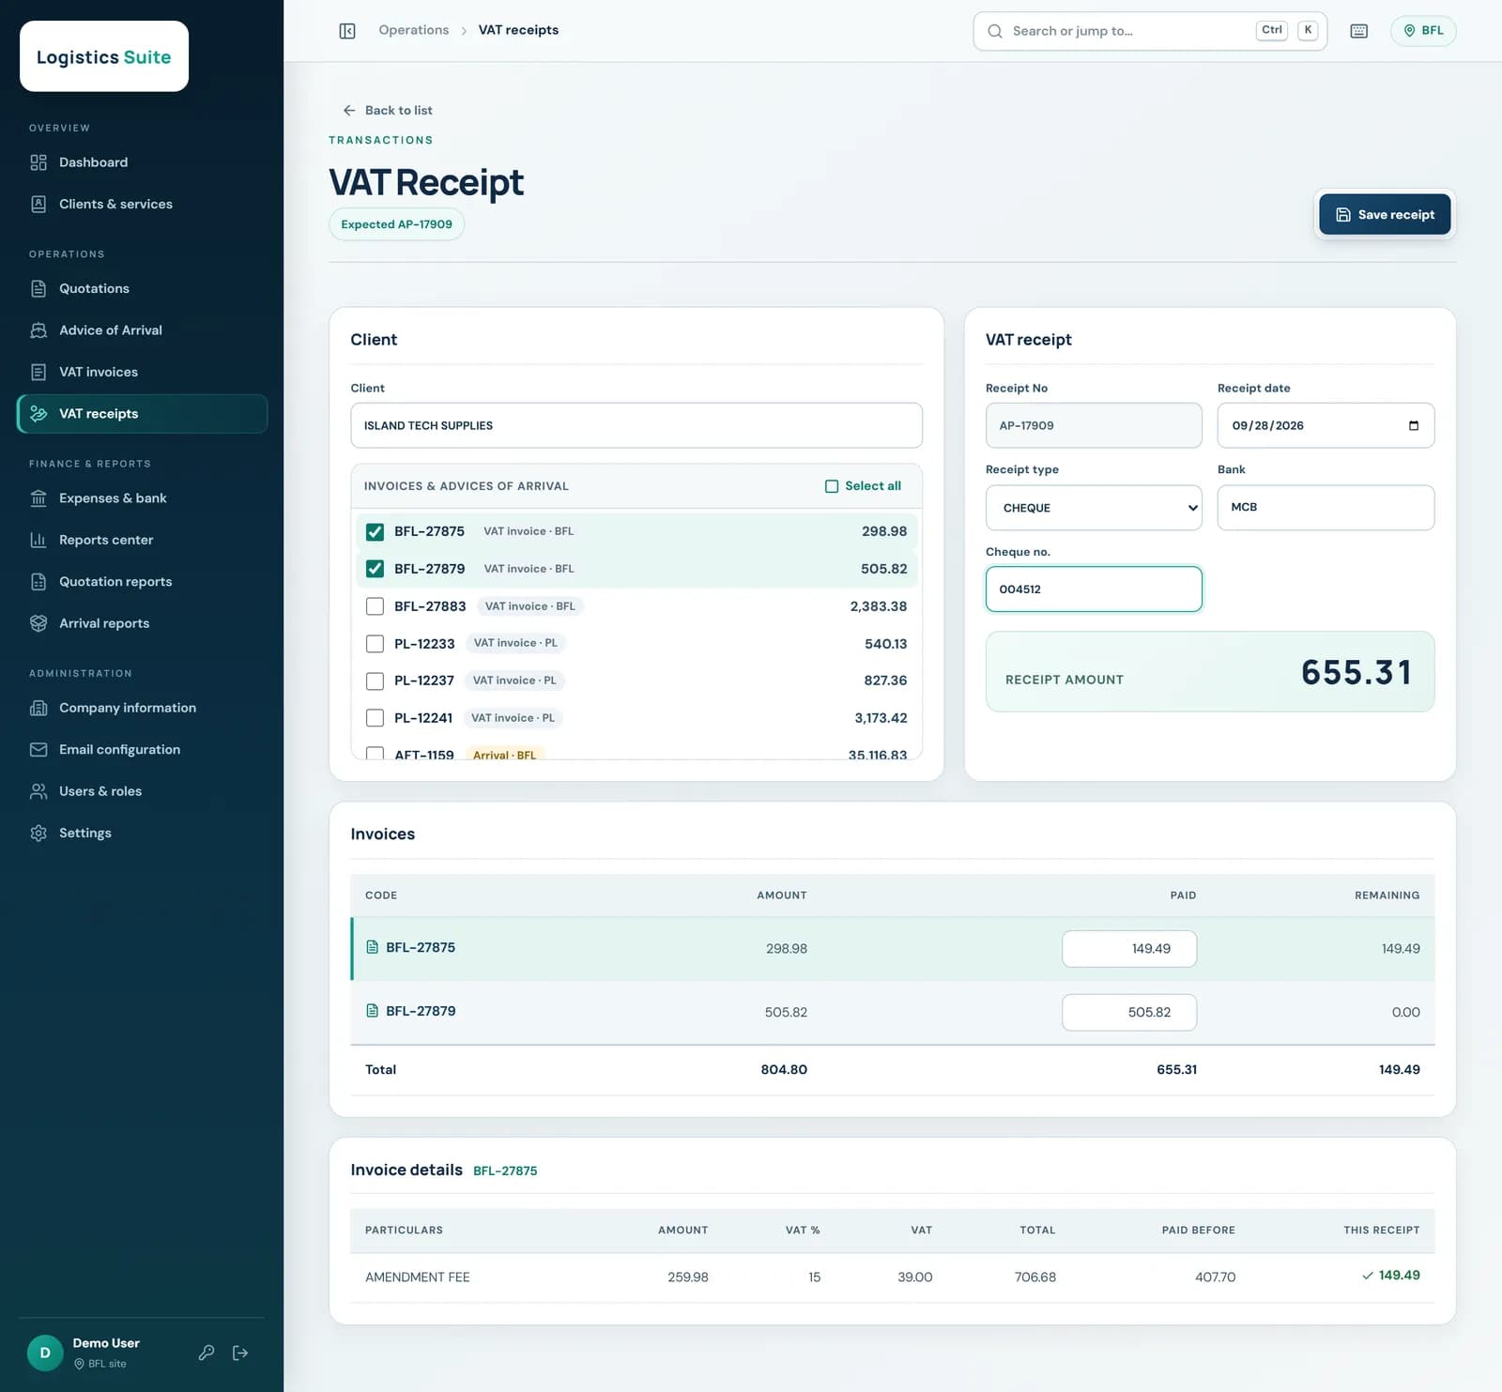Viewport: 1502px width, 1392px height.
Task: Check the PL-12237 invoice checkbox
Action: 375,681
